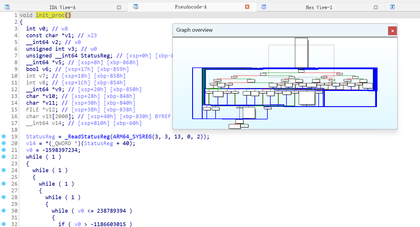Toggle breakpoint dot on line 21
Screen dimensions: 420x227
pyautogui.click(x=4, y=150)
